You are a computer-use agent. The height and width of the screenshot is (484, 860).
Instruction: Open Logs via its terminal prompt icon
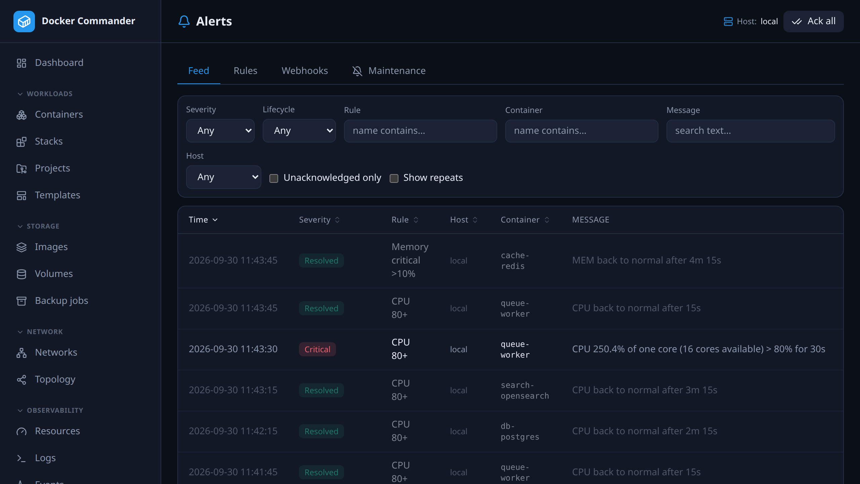pyautogui.click(x=21, y=458)
